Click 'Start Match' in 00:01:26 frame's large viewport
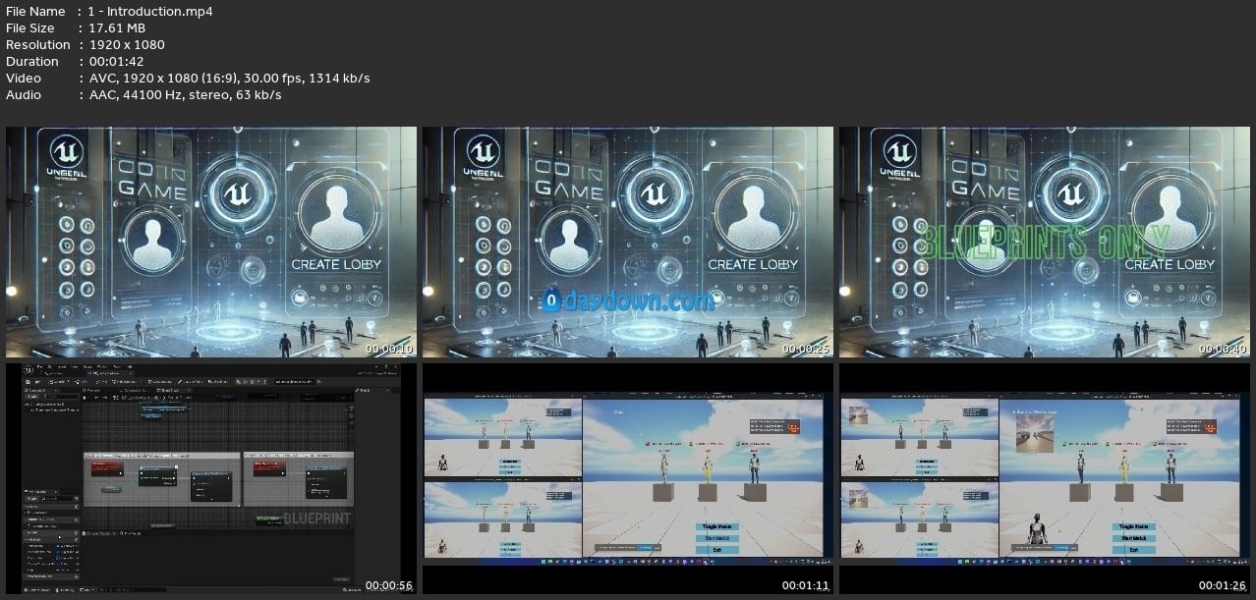Screen dimensions: 1256x600 pos(1134,538)
